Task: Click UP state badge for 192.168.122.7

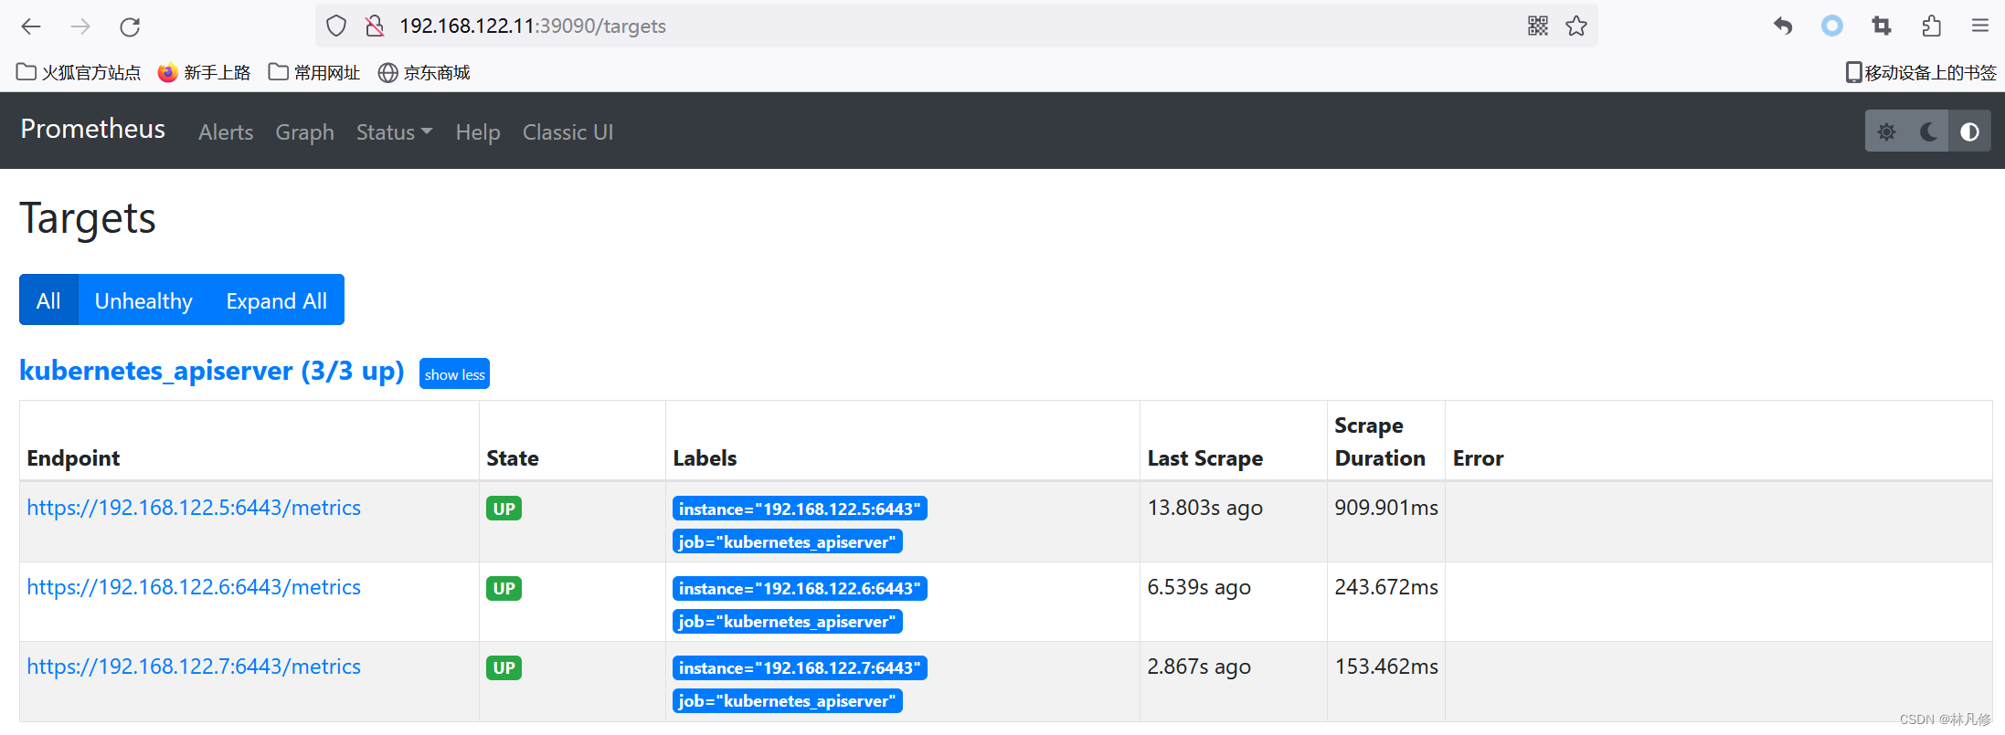Action: point(504,667)
